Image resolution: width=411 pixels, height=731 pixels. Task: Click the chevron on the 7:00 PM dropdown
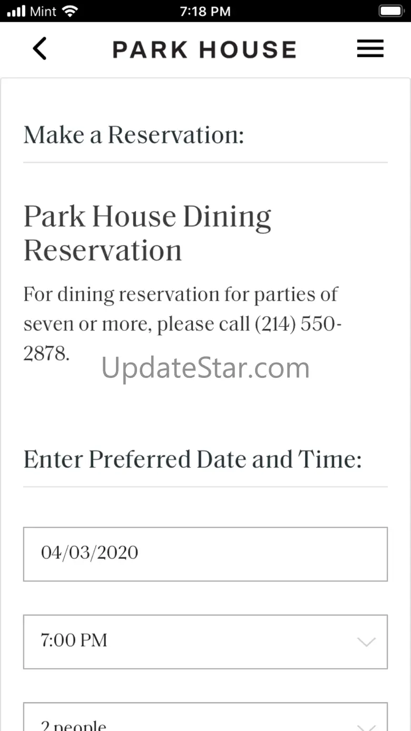point(366,641)
